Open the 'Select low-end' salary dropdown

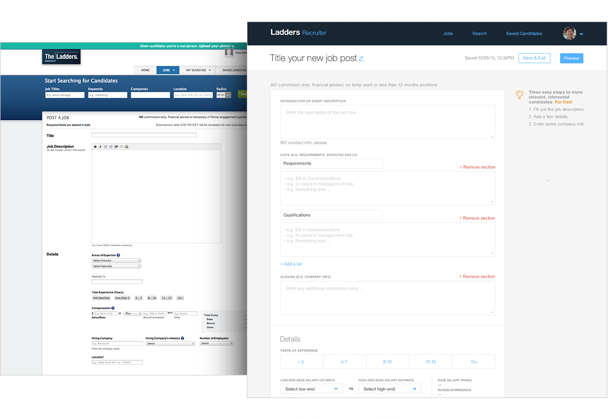311,389
